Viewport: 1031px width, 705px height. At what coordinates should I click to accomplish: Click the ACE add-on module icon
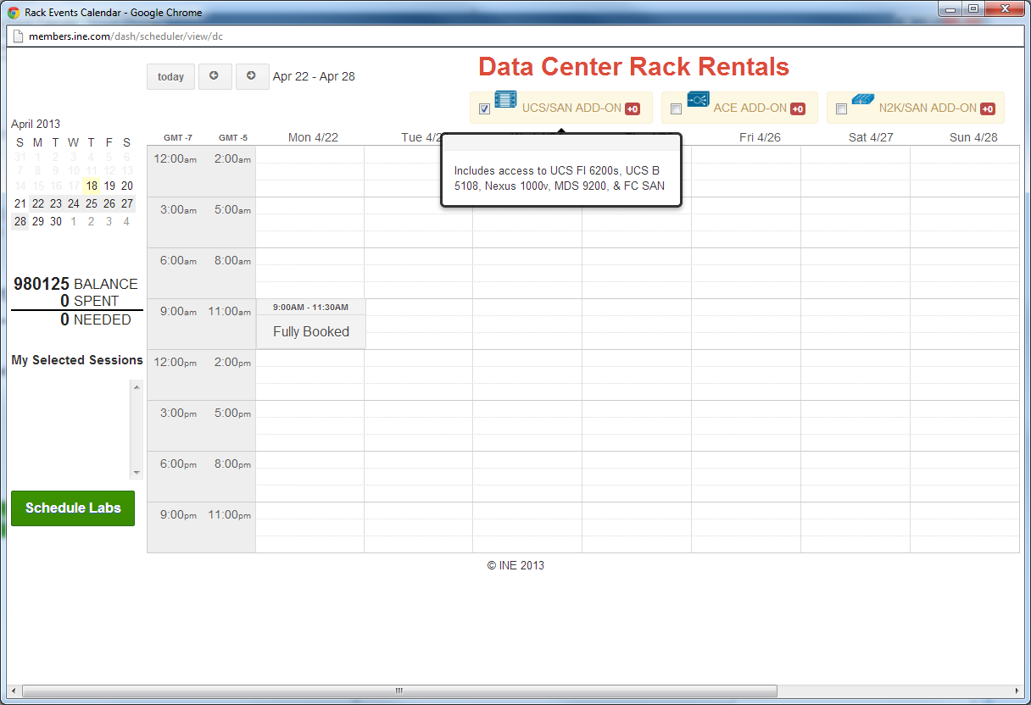pos(698,98)
